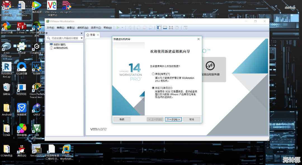Open the 电脑管家 desktop shortcut
Viewport: 302px width, 165px height.
click(22, 109)
